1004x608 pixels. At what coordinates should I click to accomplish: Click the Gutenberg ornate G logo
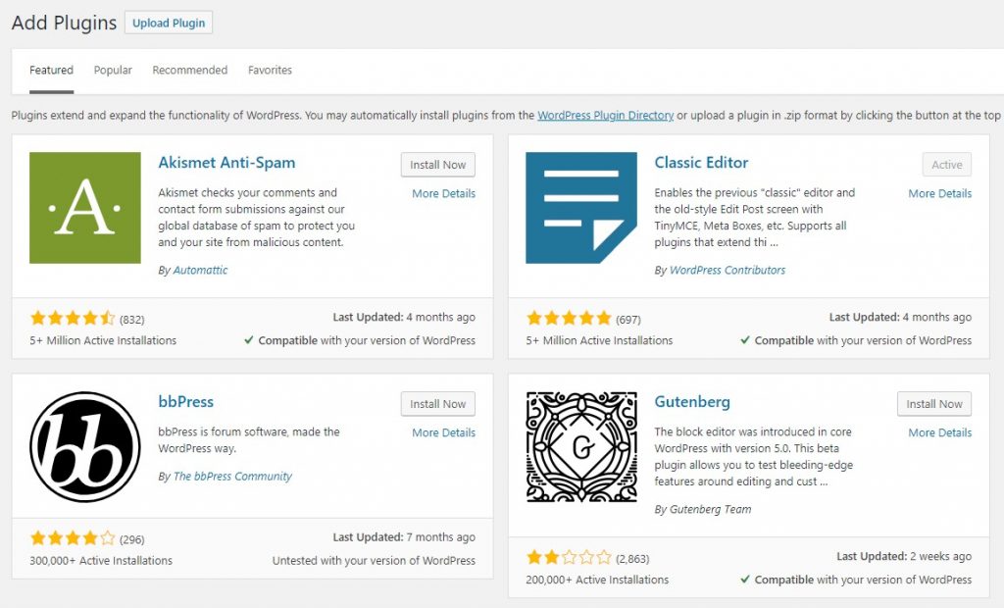[581, 447]
